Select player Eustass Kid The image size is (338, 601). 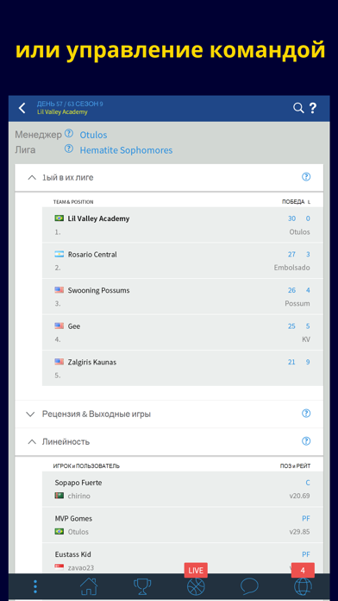tap(72, 554)
